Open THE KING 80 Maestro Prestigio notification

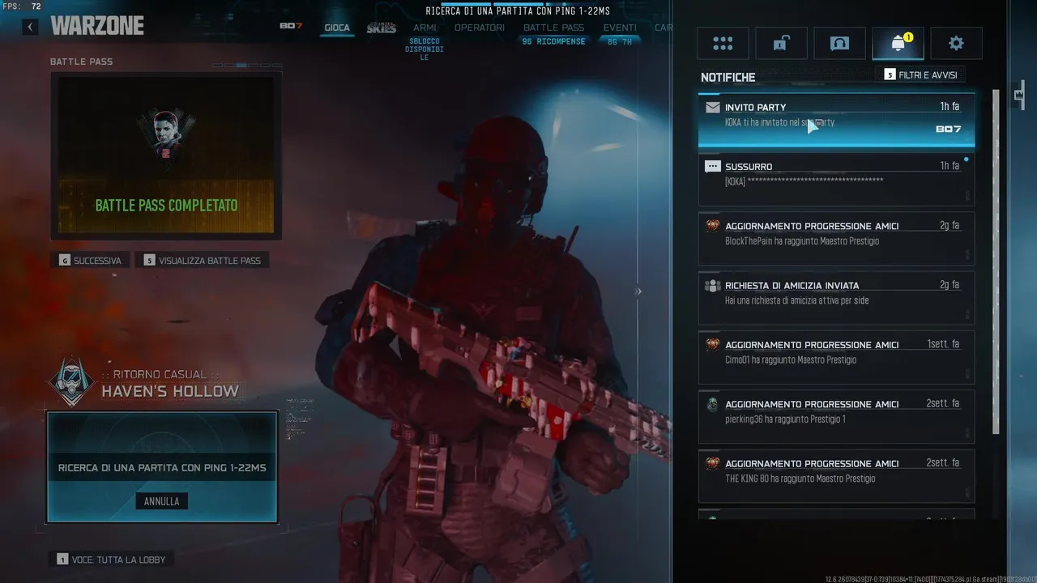(x=837, y=476)
